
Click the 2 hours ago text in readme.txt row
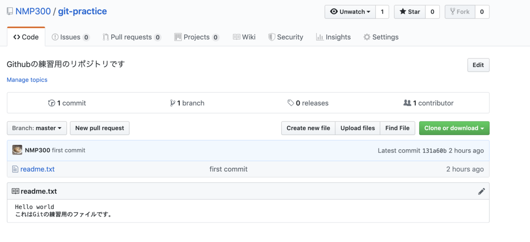465,169
